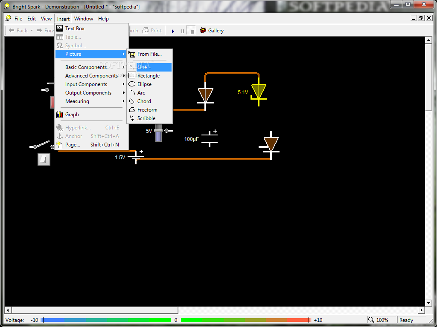Select the 100µF capacitor component
Viewport: 437px width, 327px height.
209,138
